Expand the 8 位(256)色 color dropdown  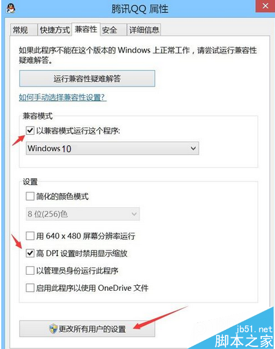click(82, 214)
